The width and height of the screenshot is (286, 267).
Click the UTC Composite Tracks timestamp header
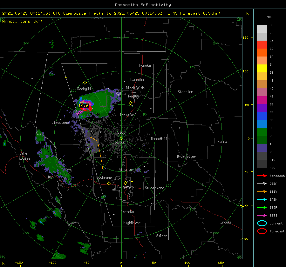point(111,13)
